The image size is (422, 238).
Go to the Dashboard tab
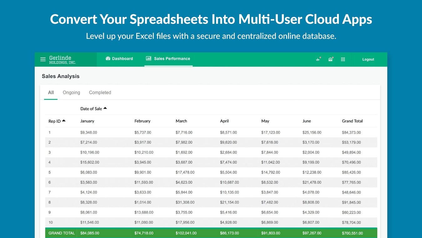pyautogui.click(x=119, y=59)
